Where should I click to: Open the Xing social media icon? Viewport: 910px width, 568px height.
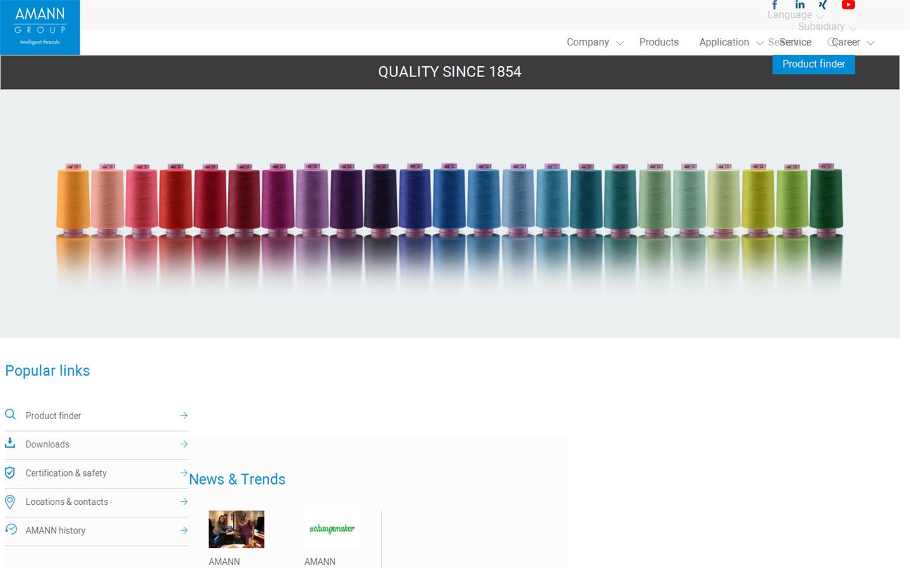coord(823,5)
